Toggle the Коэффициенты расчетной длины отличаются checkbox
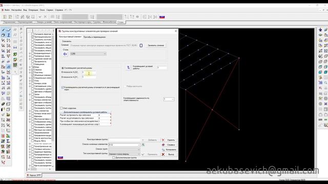This screenshot has height=184, width=328. pos(63,87)
